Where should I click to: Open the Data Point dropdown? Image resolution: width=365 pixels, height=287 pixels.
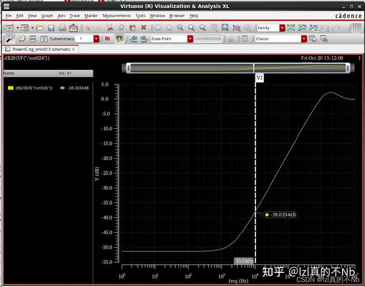190,39
